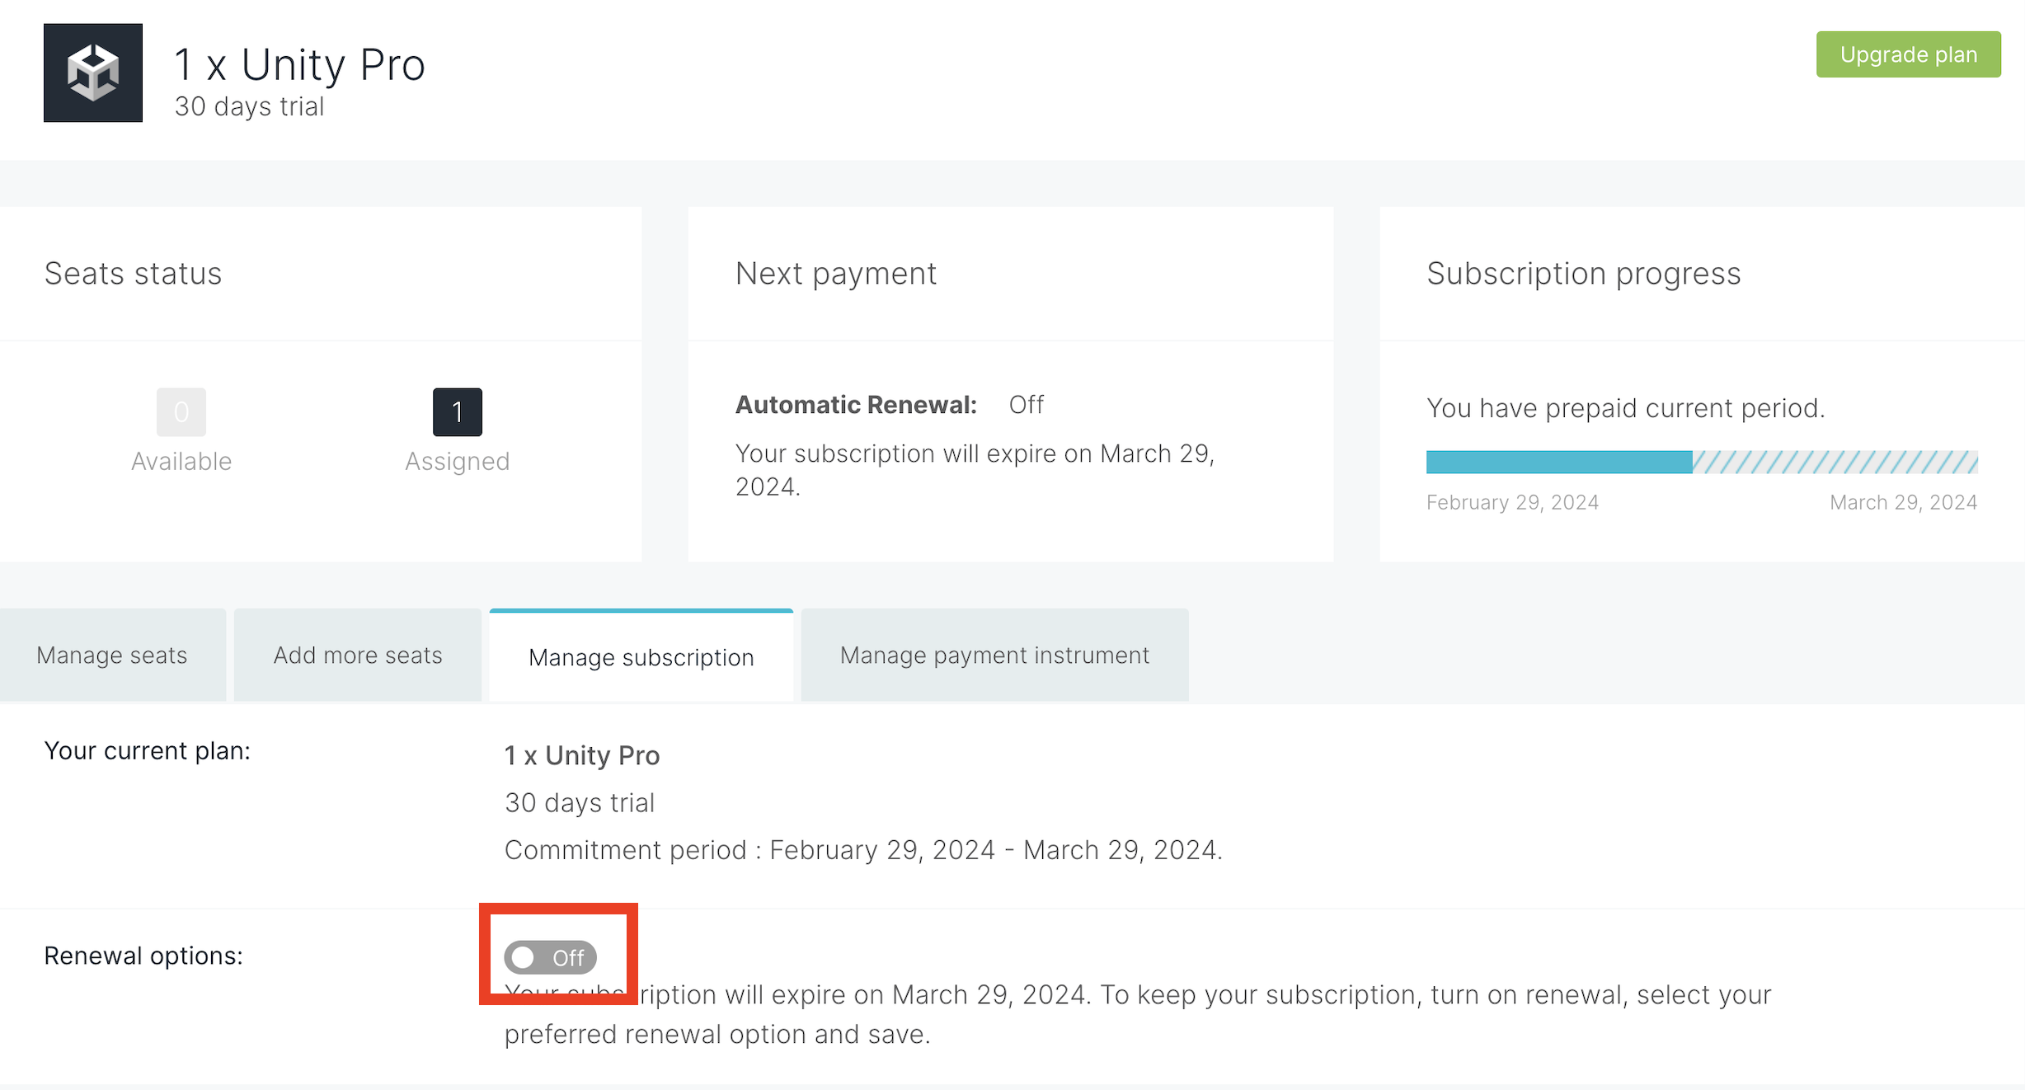Toggle the Renewal options Off switch
Screen dimensions: 2025x1090
[x=550, y=957]
